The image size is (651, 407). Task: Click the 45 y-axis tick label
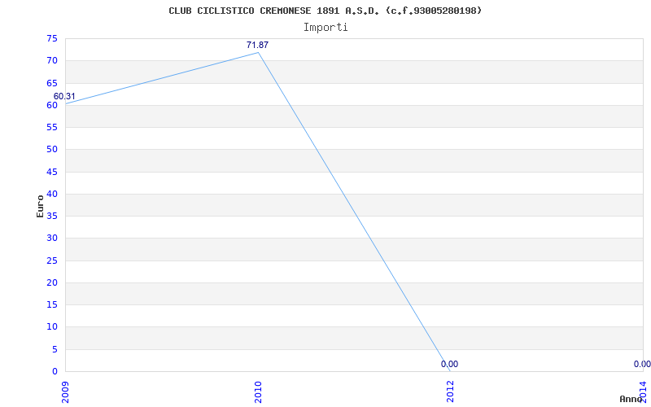pyautogui.click(x=52, y=172)
